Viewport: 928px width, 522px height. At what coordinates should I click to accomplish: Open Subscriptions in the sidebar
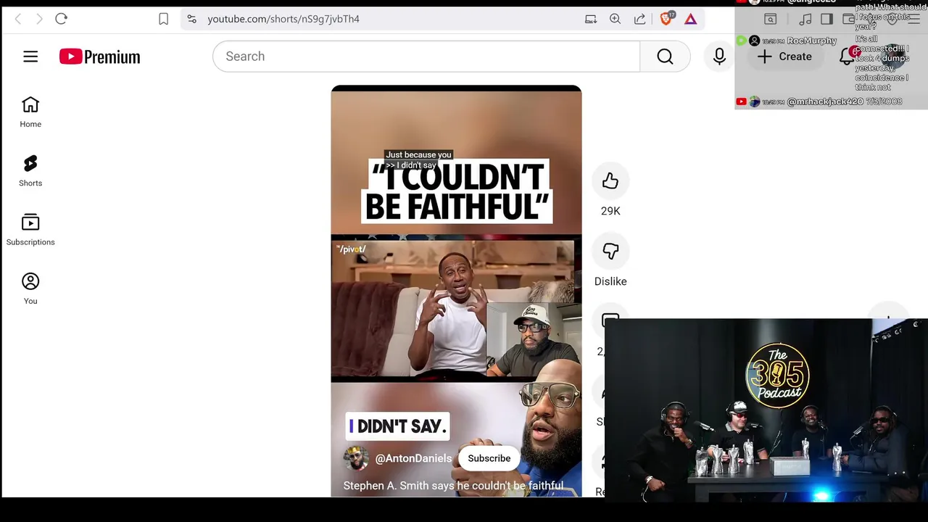[x=30, y=230]
